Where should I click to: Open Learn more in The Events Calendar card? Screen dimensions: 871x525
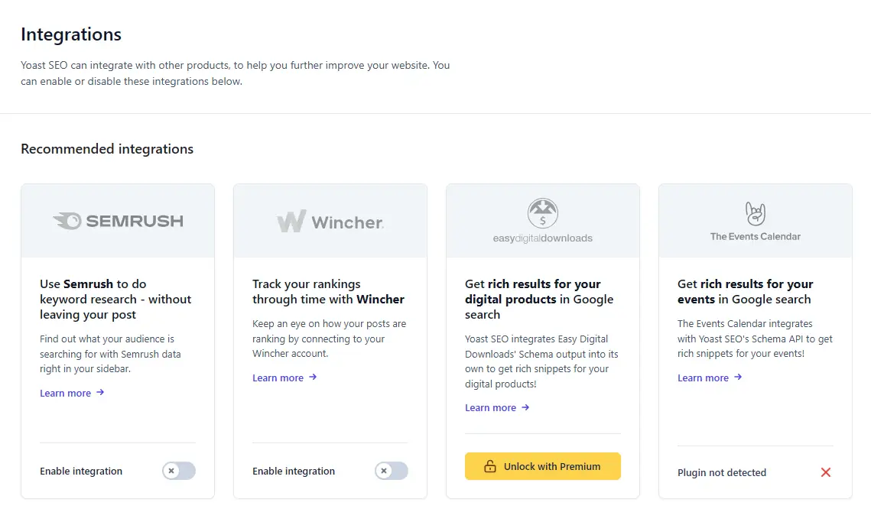(703, 378)
